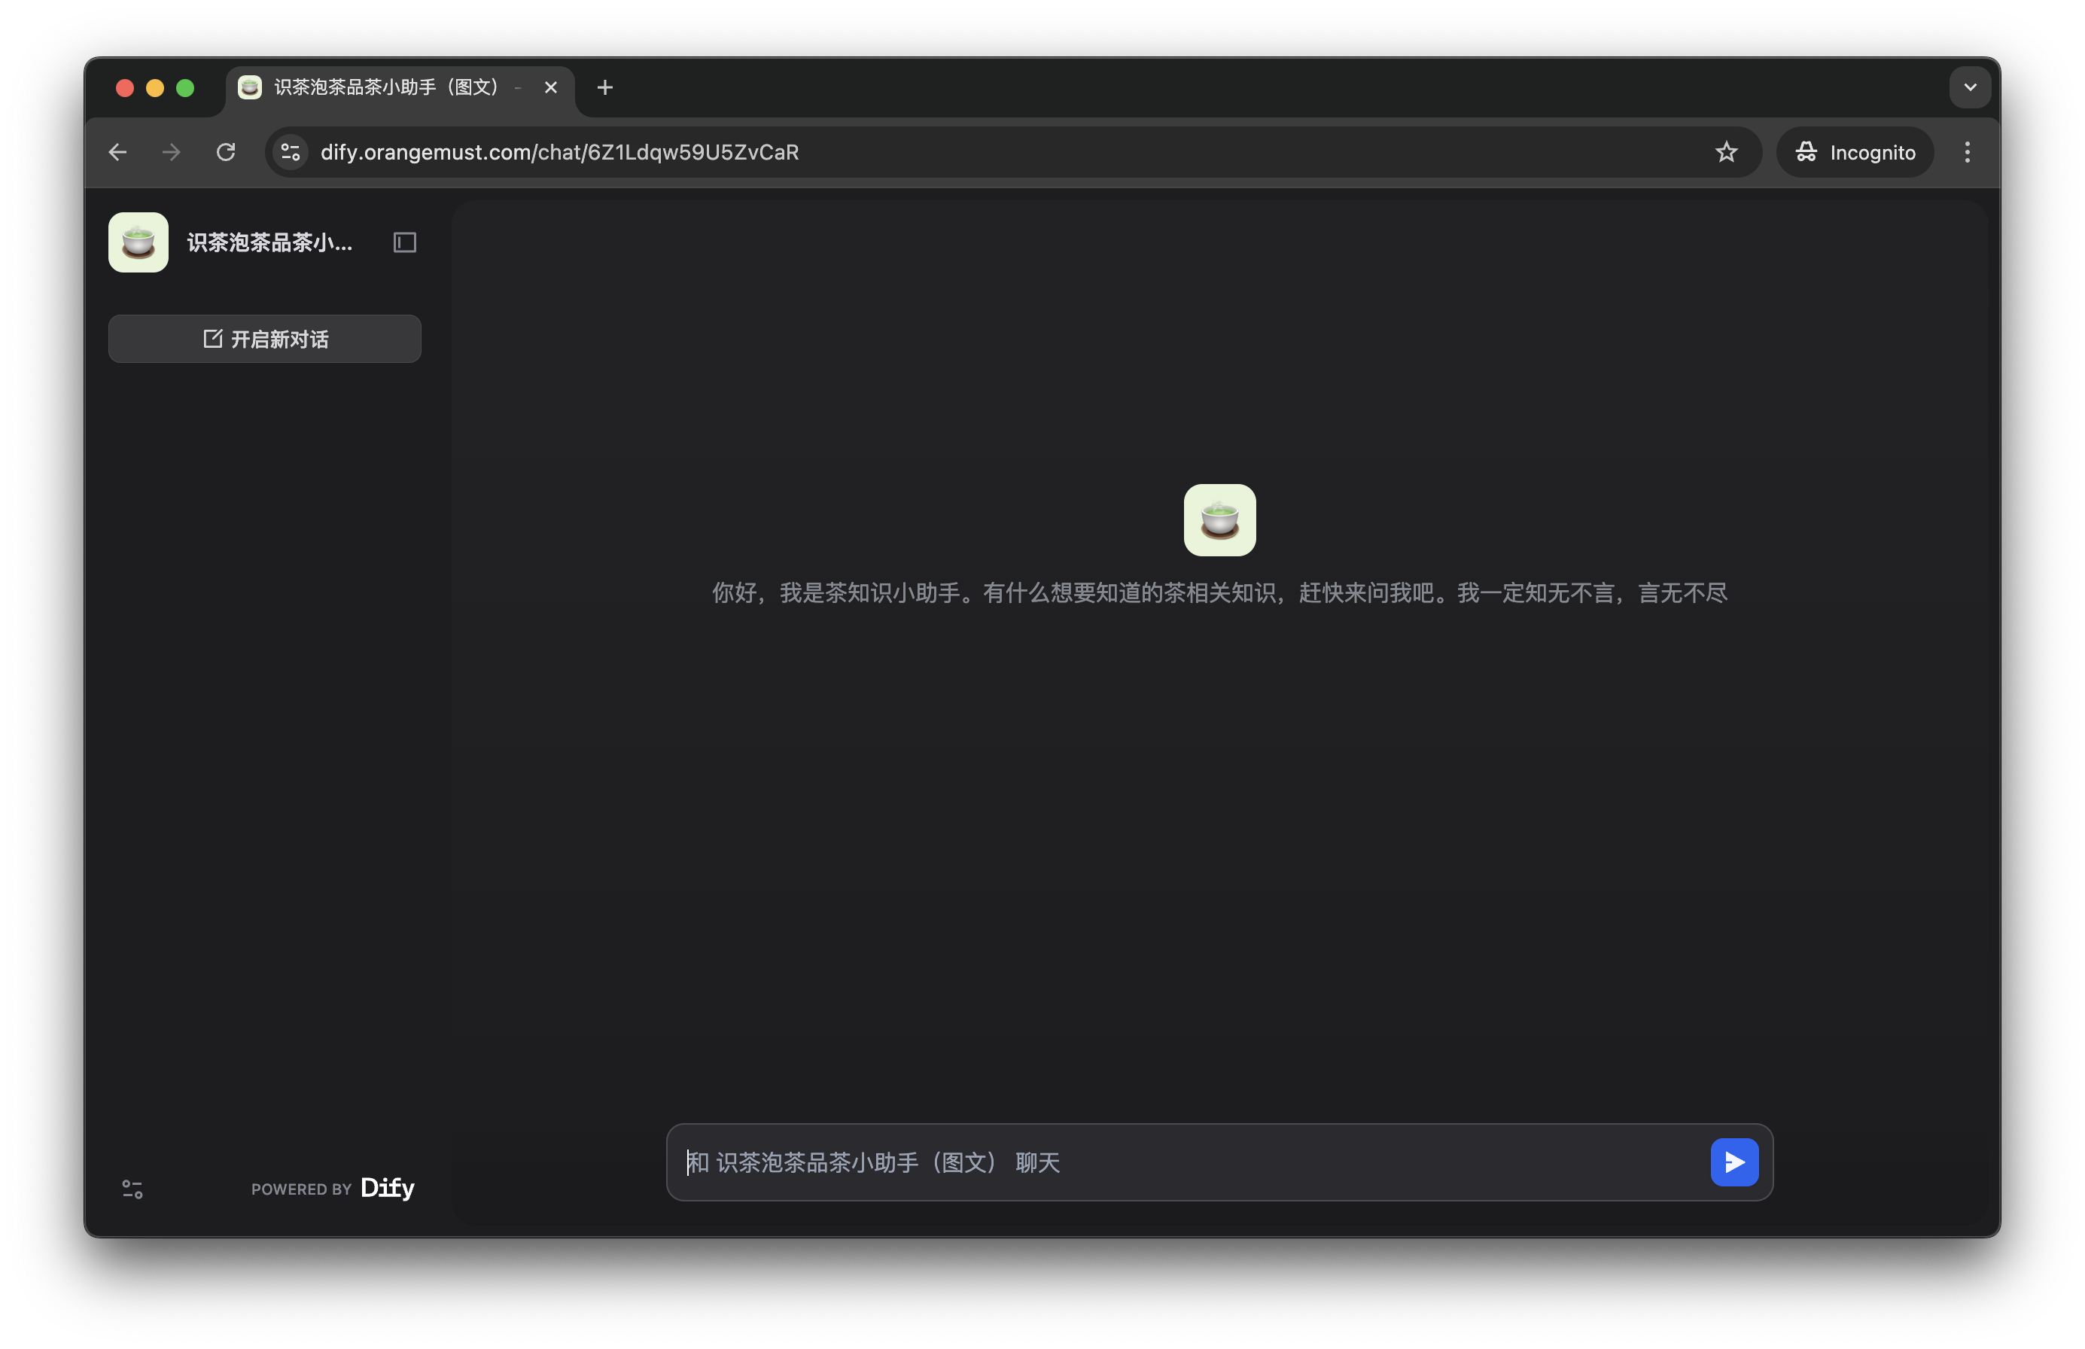2085x1349 pixels.
Task: Open site information in the address bar
Action: click(290, 151)
